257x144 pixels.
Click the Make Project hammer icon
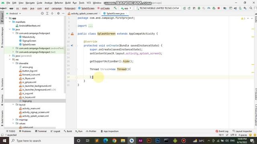pyautogui.click(x=115, y=8)
